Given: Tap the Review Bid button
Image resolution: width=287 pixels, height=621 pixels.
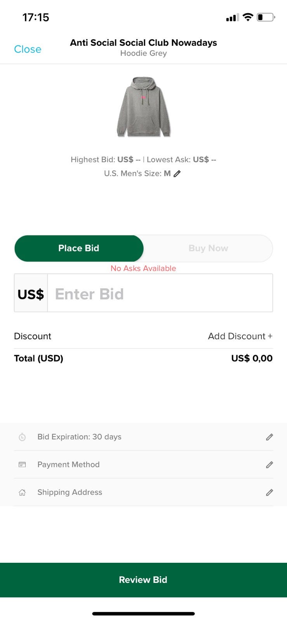Looking at the screenshot, I should coord(143,580).
